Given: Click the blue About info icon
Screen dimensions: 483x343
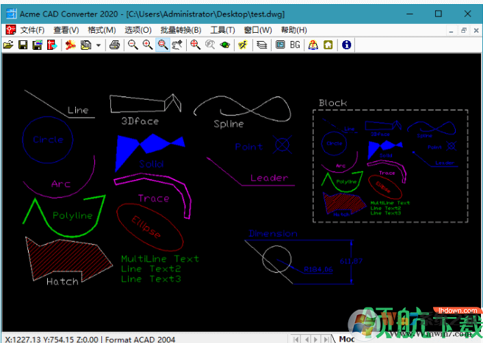Looking at the screenshot, I should (x=346, y=45).
